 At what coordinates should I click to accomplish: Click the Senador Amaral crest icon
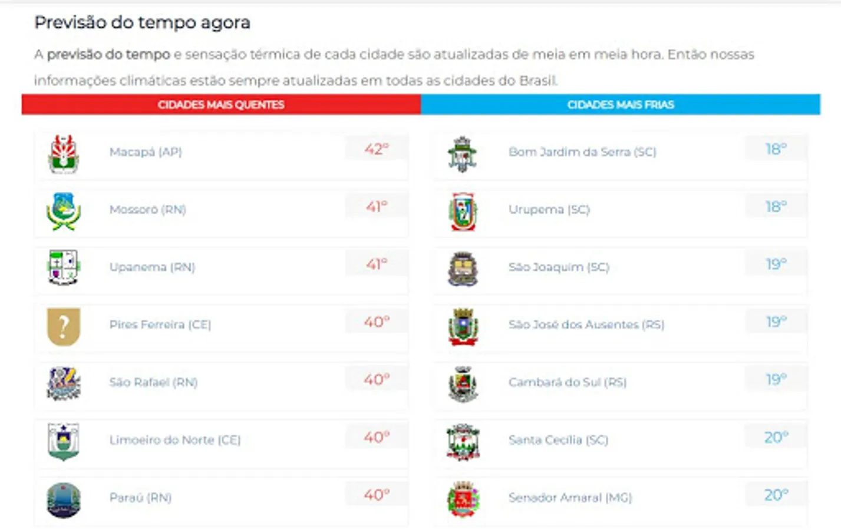pyautogui.click(x=463, y=499)
